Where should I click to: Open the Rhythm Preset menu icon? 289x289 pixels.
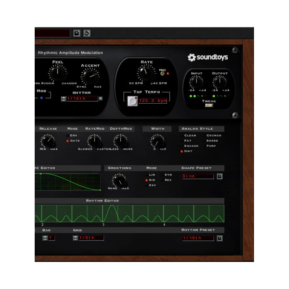(220, 238)
